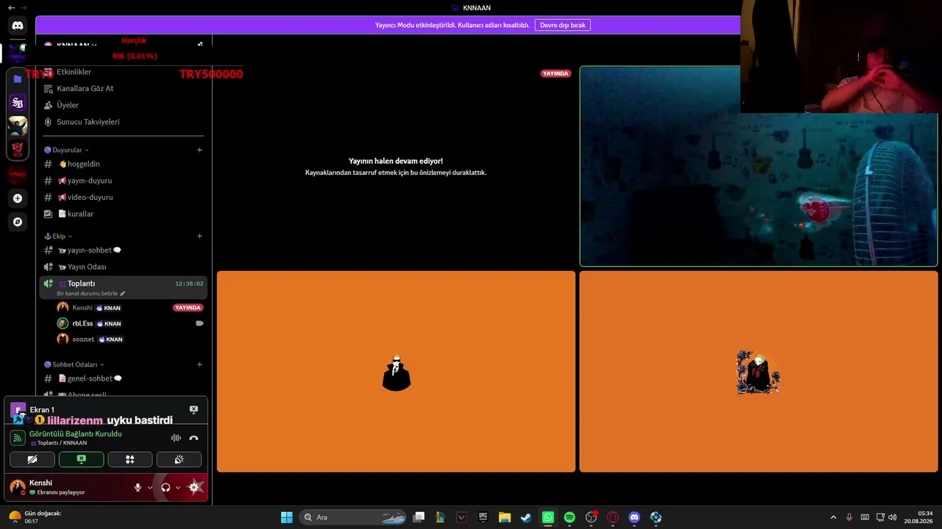Click the Windows Start button

pyautogui.click(x=287, y=517)
